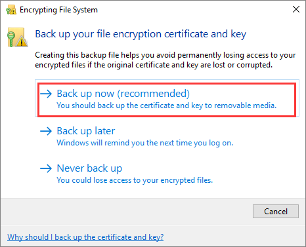Click the arrow beside Back up now
Screen dimensions: 306x247
pos(46,94)
